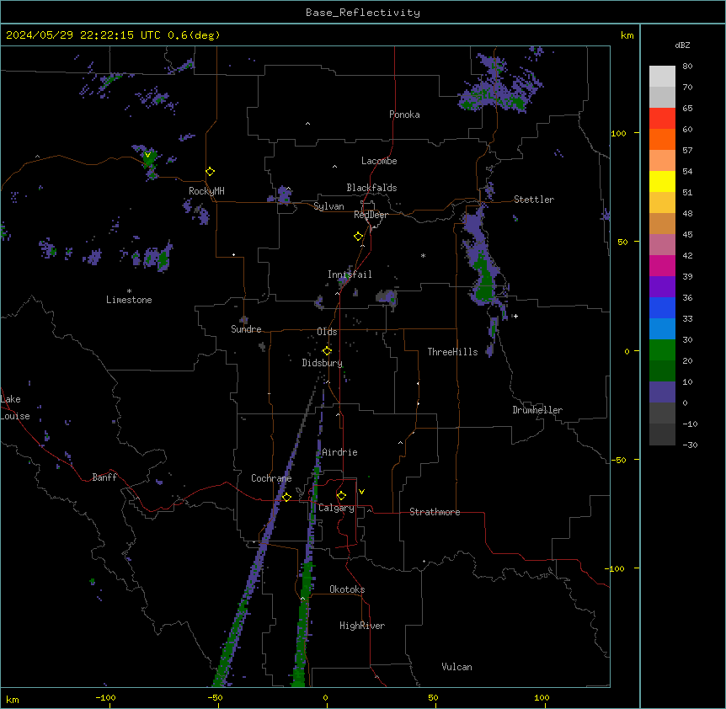
Task: Pick the yellow 51-54 dBZ legend band
Action: [662, 182]
